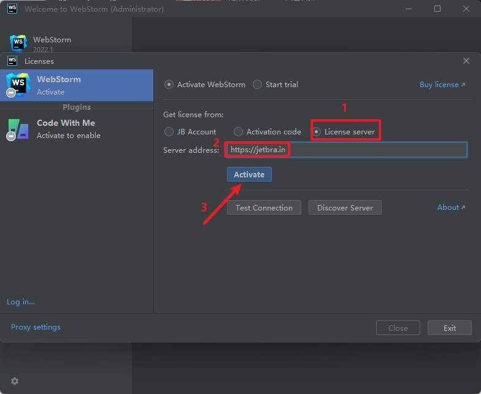Click the WS icon in Licenses title bar

point(12,61)
